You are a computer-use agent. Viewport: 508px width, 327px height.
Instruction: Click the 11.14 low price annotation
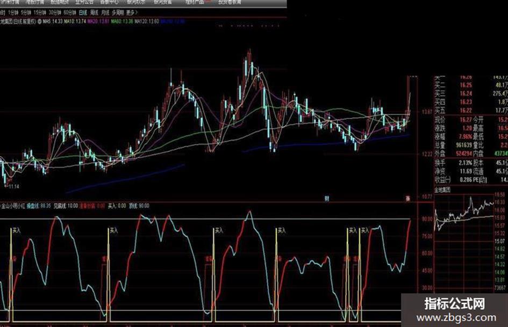coord(12,186)
